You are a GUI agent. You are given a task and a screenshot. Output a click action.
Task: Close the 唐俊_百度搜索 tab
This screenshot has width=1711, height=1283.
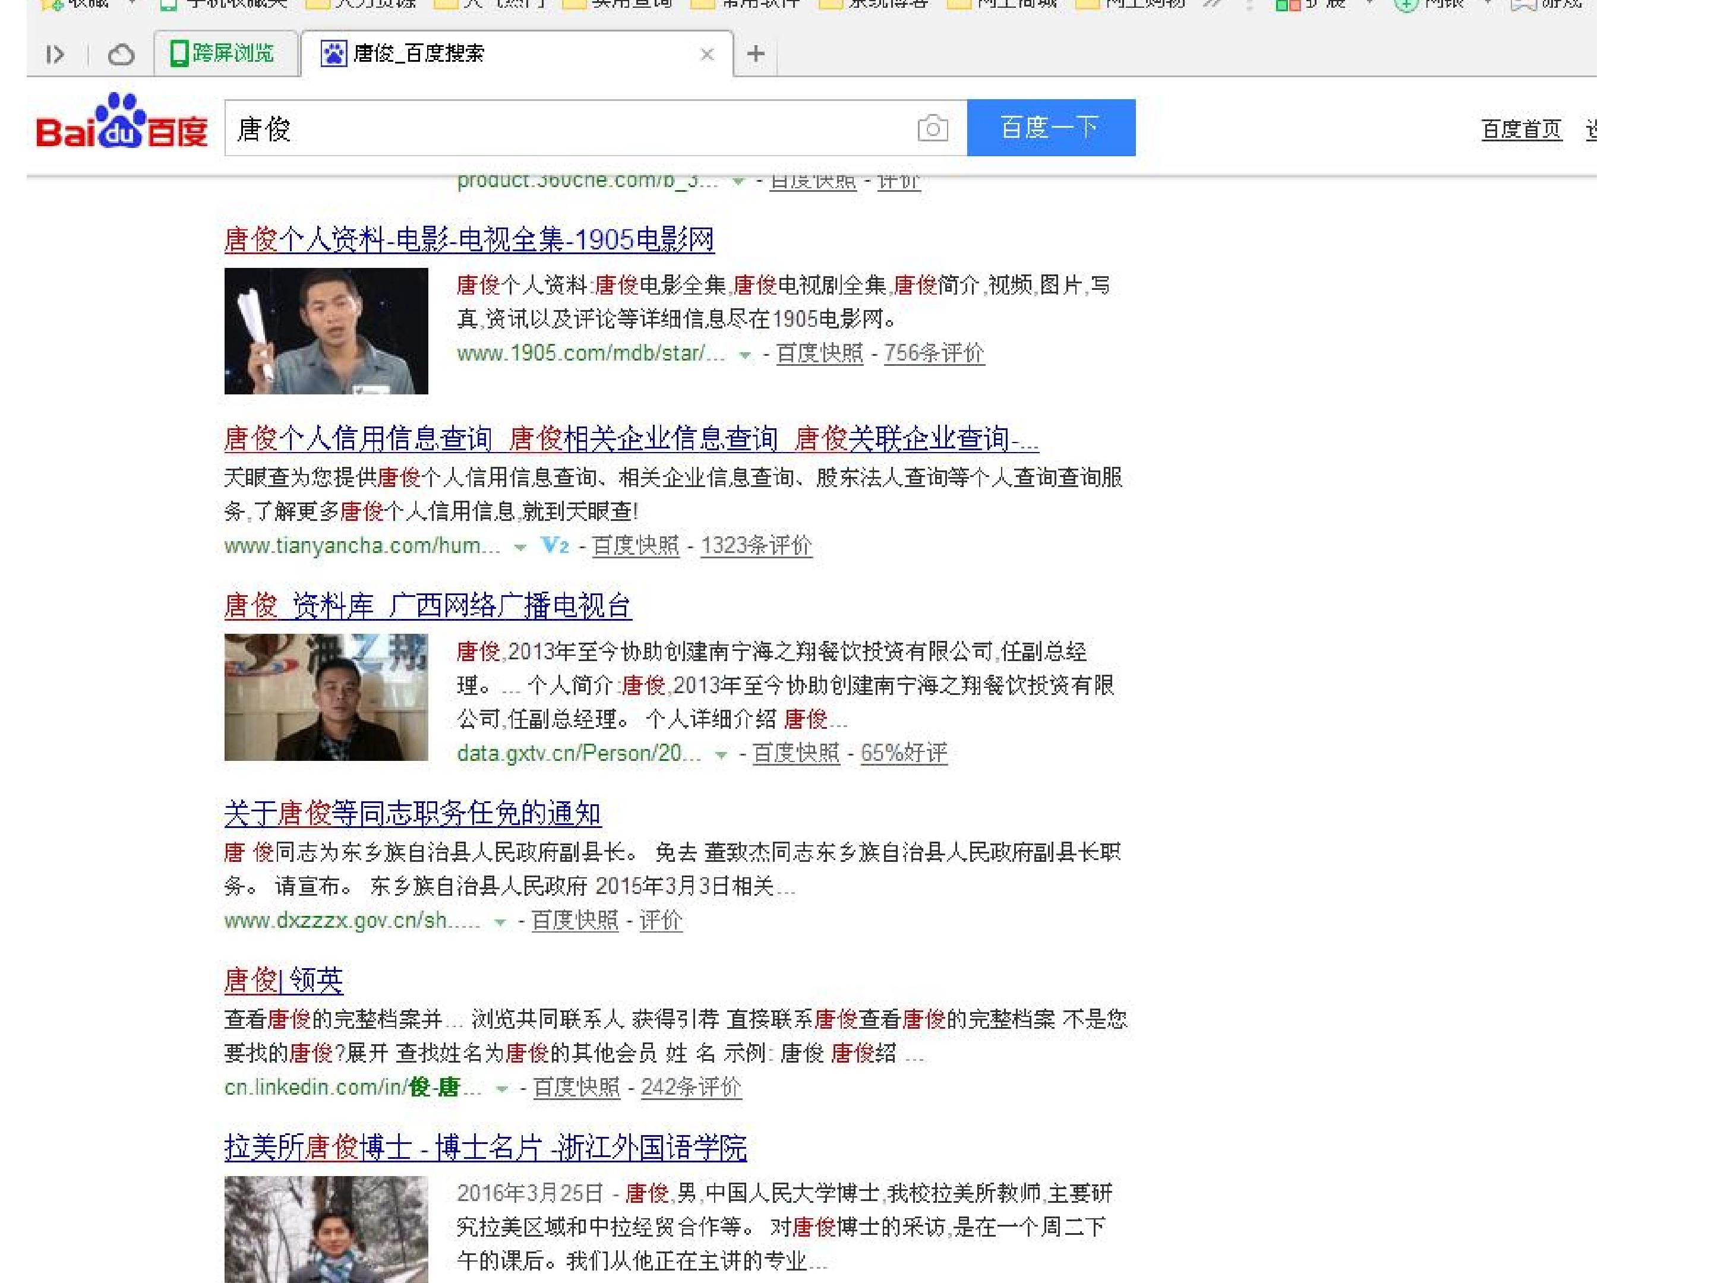706,54
